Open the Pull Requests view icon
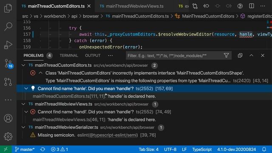The width and height of the screenshot is (272, 153). (8, 82)
